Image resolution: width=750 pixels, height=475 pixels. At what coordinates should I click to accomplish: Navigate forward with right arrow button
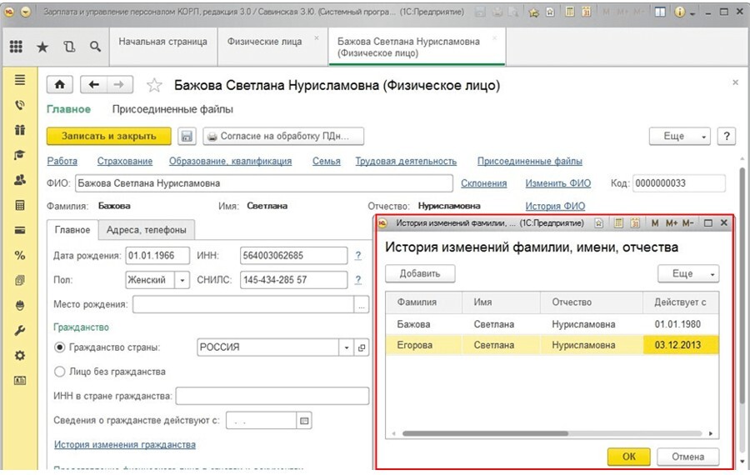pyautogui.click(x=119, y=85)
